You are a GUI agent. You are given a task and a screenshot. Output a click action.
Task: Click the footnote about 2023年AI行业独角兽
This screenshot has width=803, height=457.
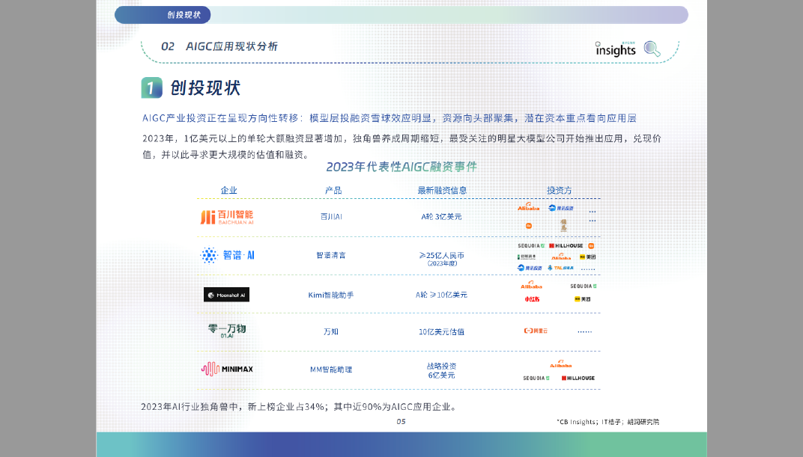tap(299, 407)
